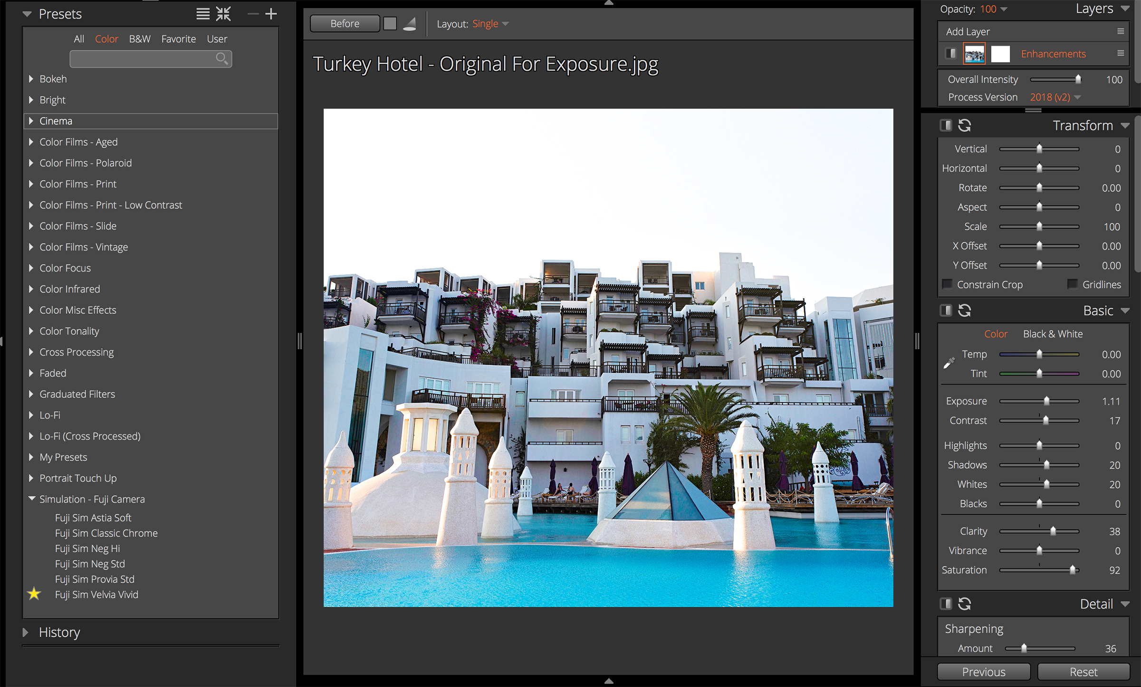Viewport: 1141px width, 687px height.
Task: Open the Enhancements layer menu icon
Action: (1121, 53)
